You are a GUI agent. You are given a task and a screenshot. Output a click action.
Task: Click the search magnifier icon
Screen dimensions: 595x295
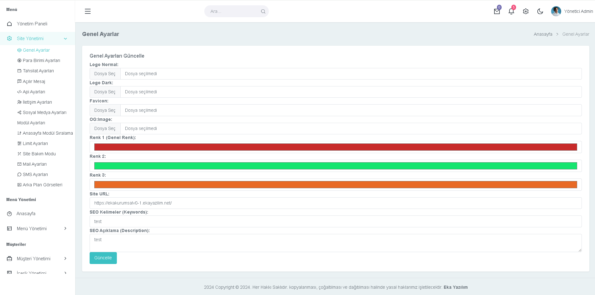[x=263, y=11]
